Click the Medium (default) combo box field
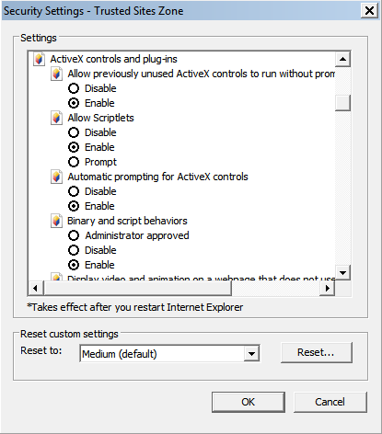Screen dimensions: 382x434 (x=169, y=354)
